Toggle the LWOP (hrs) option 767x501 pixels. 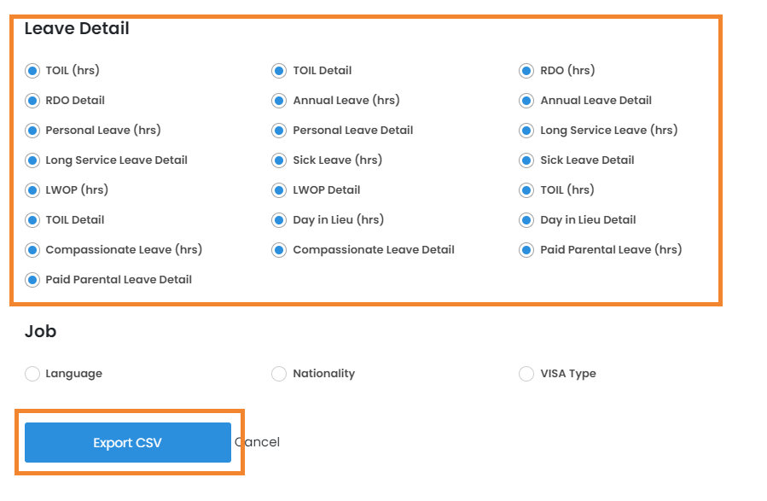point(32,190)
